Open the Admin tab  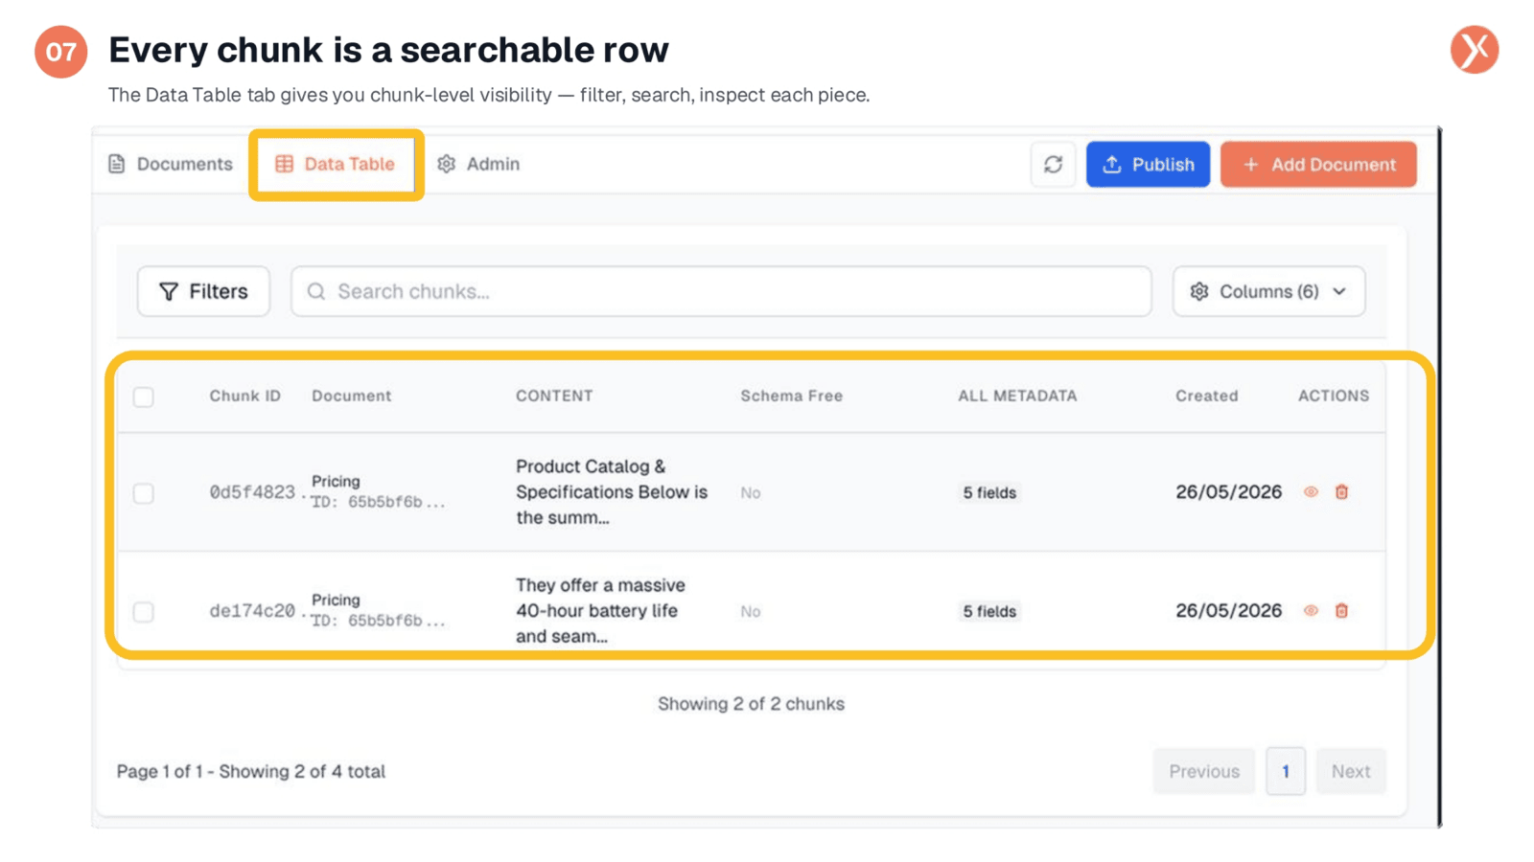point(478,164)
